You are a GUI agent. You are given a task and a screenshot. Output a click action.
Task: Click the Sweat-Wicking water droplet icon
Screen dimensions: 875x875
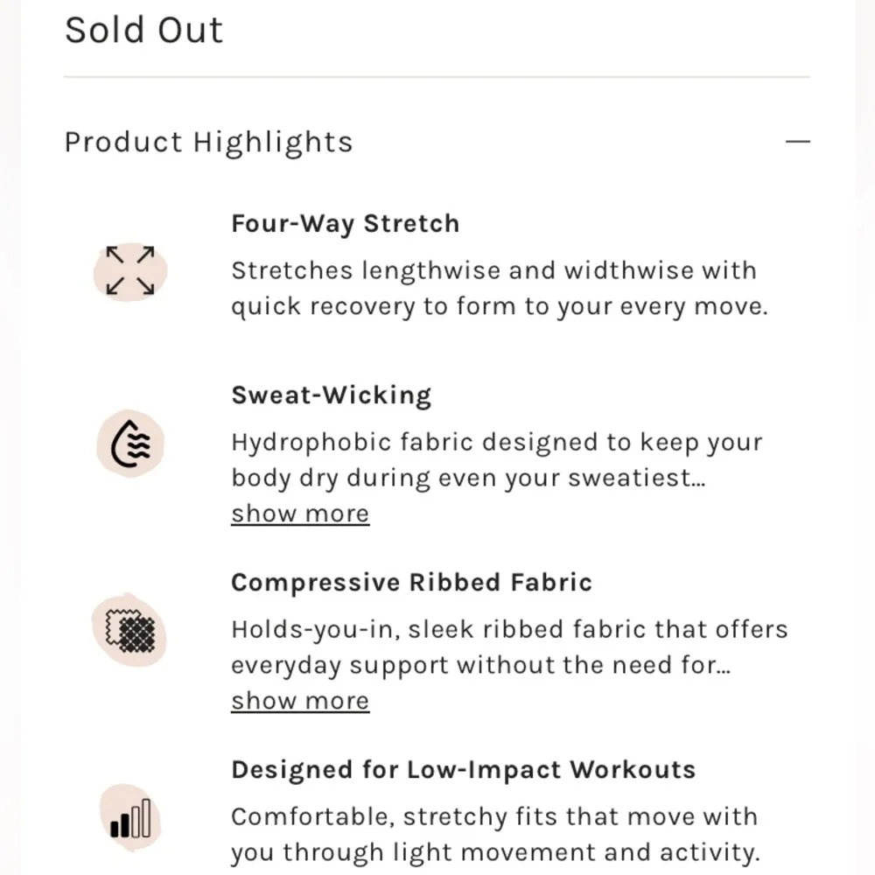pos(131,444)
